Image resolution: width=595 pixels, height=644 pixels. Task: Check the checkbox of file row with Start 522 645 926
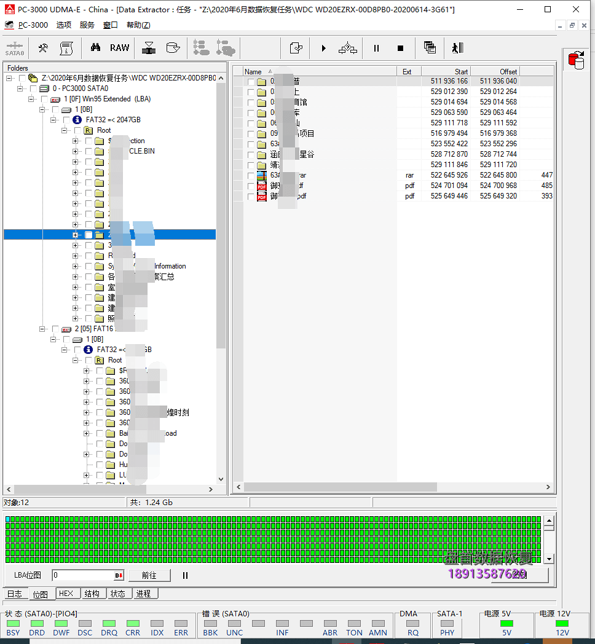pyautogui.click(x=251, y=176)
